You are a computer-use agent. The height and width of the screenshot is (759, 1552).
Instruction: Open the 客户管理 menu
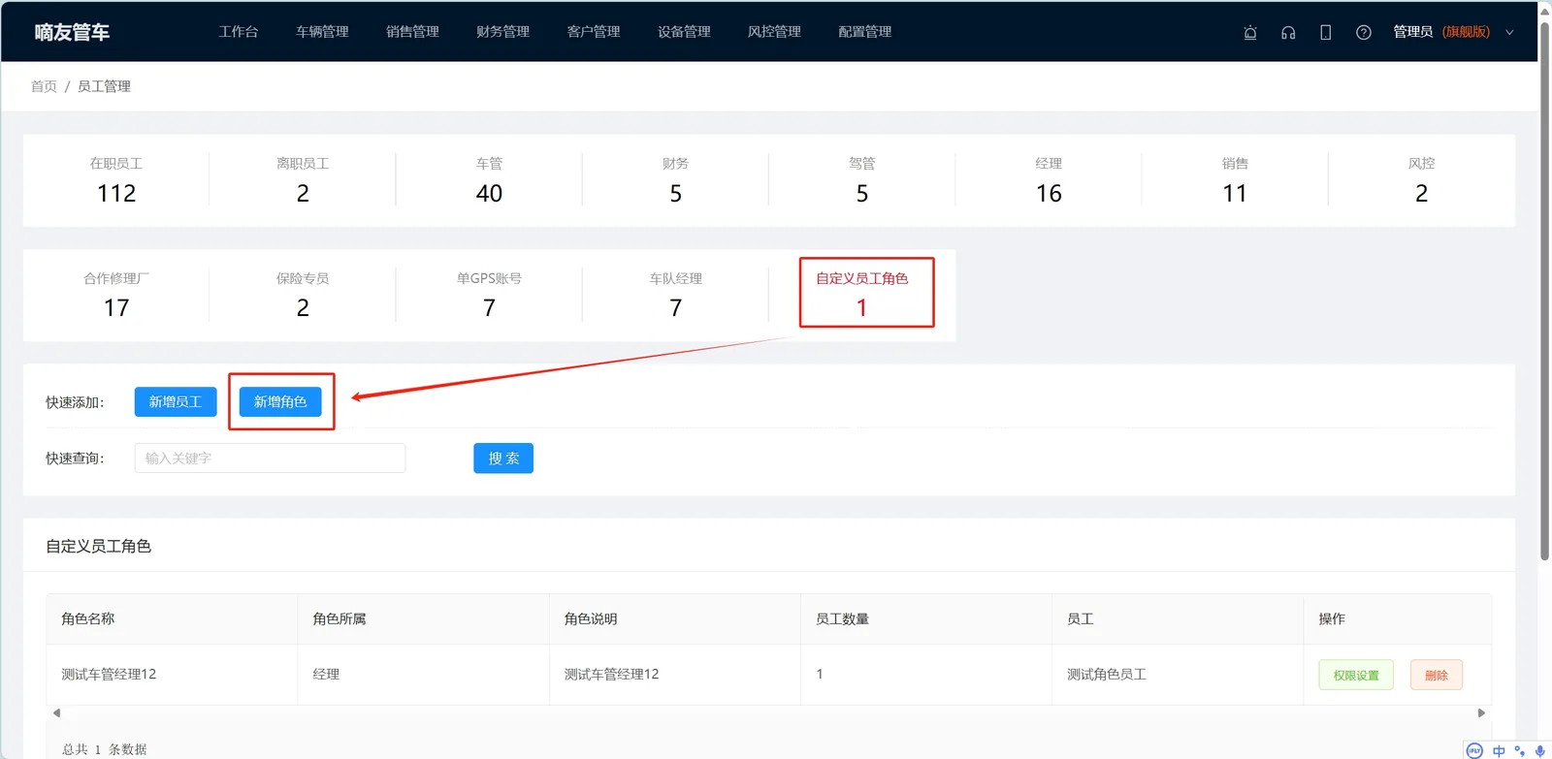594,31
